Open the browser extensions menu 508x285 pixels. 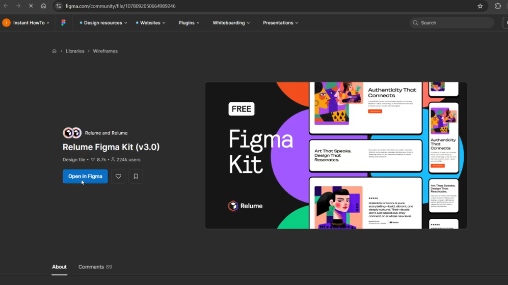point(498,6)
